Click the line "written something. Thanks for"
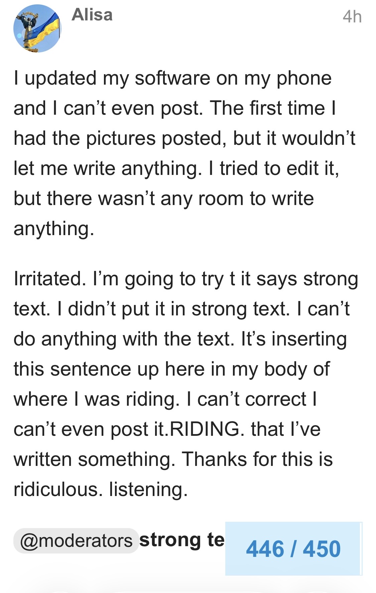The height and width of the screenshot is (593, 376). (173, 459)
